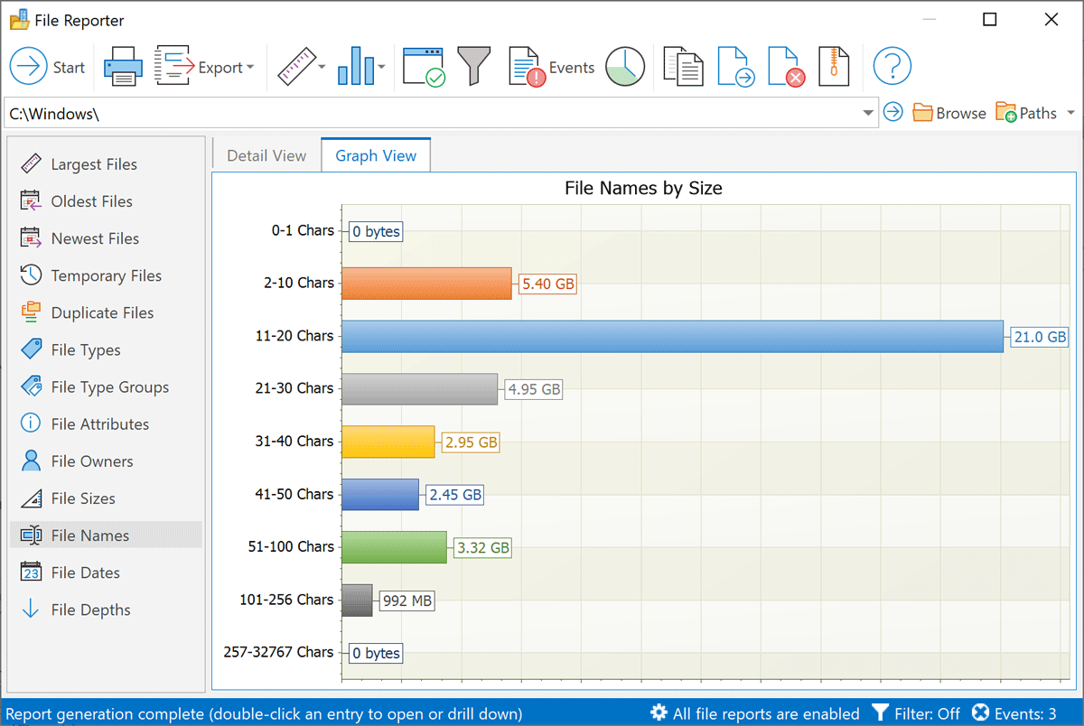Screen dimensions: 1084x726
Task: Select the Graph View tab
Action: (x=376, y=154)
